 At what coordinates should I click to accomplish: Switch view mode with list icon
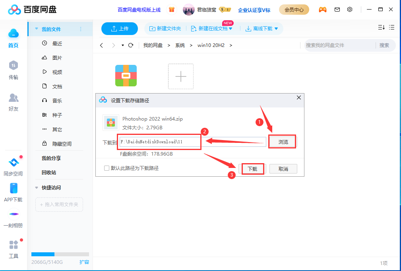391,27
